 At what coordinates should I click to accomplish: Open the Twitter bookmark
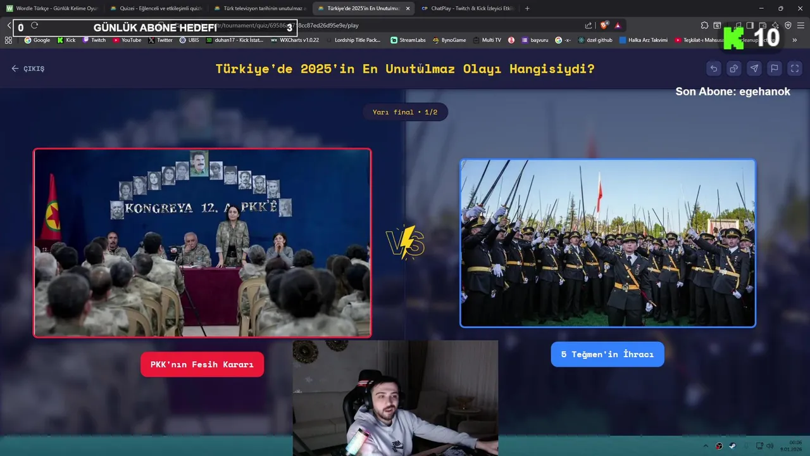click(161, 40)
